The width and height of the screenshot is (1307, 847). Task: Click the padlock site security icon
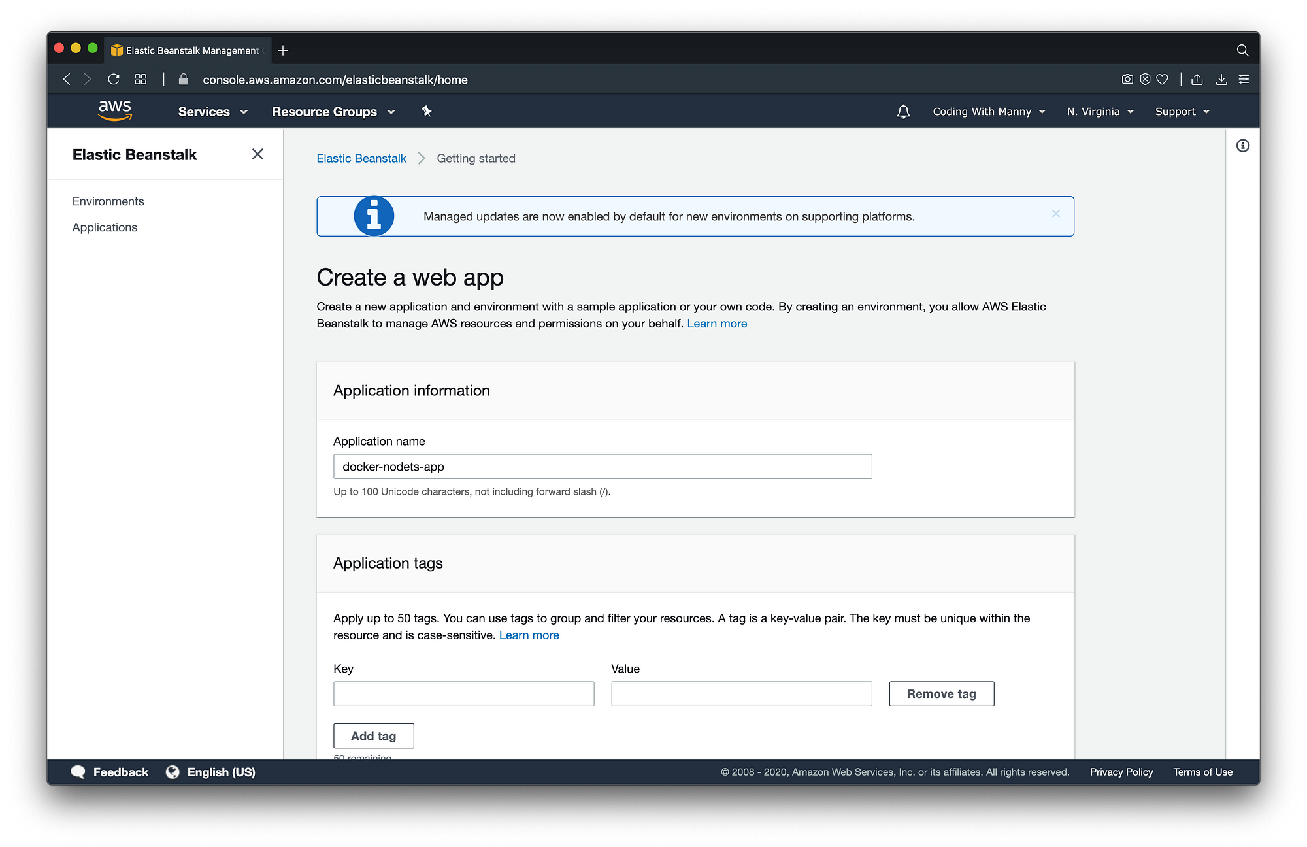(x=184, y=79)
